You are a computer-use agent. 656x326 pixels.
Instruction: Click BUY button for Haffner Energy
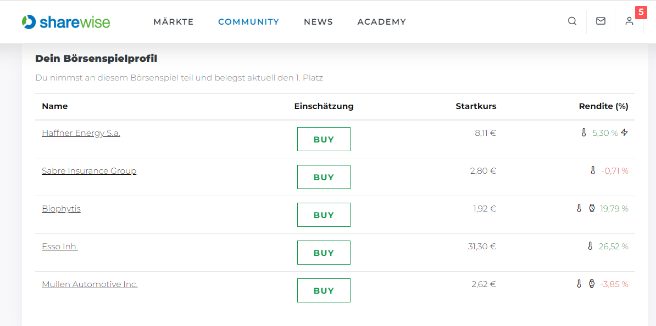pos(324,139)
